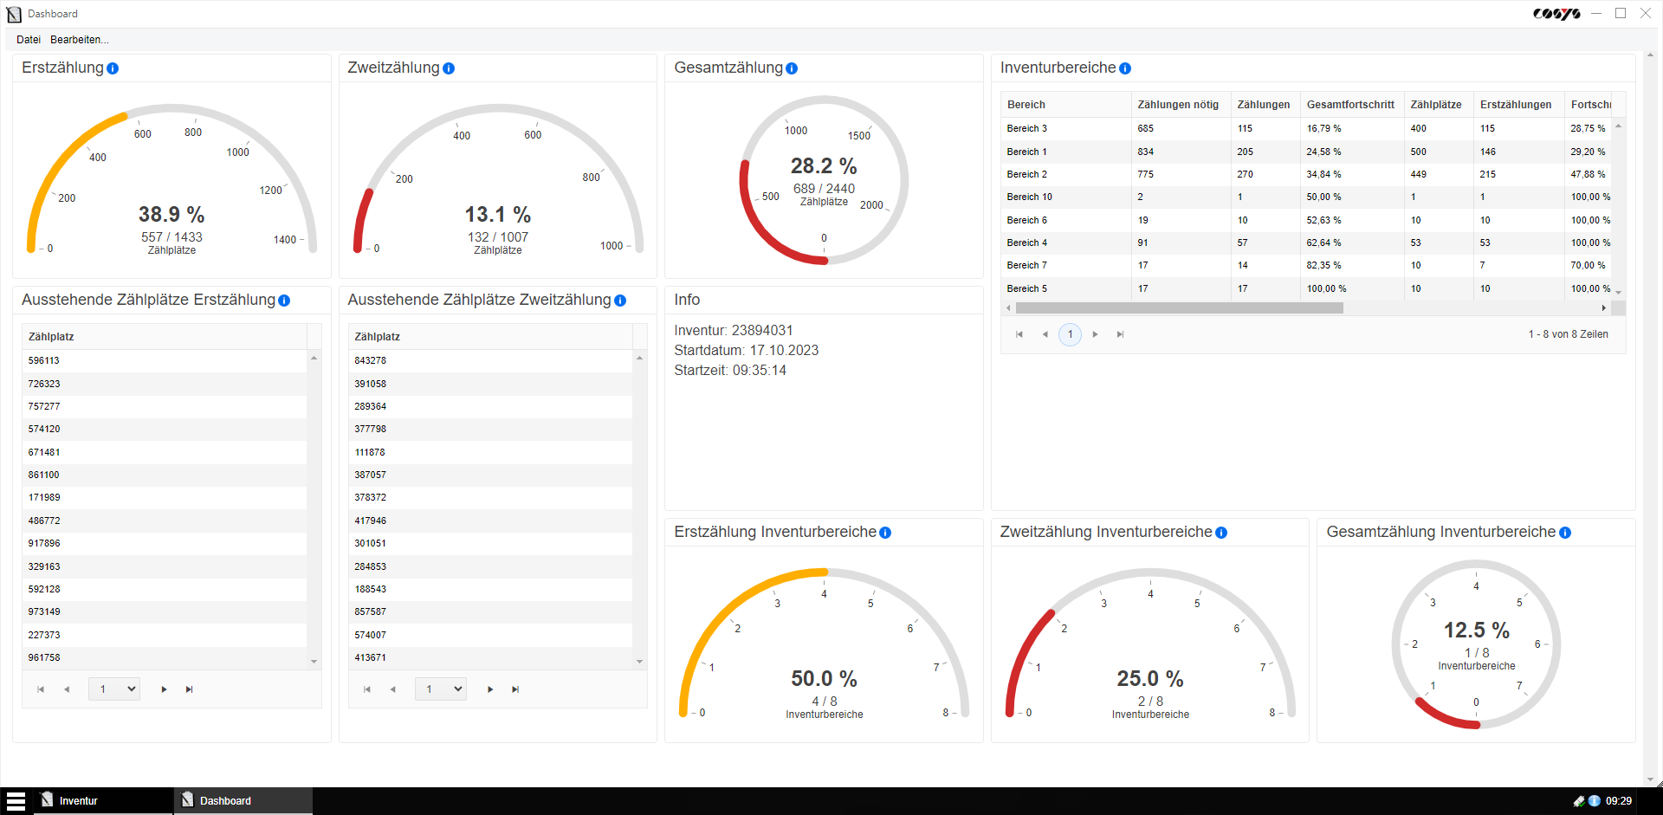Go to next page of Erstzählung Zählplatz list

164,689
